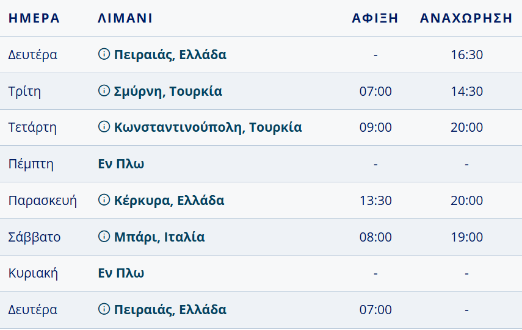Click the ΑΝΑΧΩΡΗΣΗ column header
522x330 pixels.
[x=466, y=18]
